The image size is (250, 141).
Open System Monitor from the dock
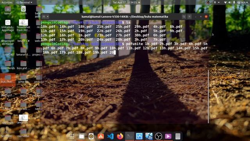coord(139,136)
